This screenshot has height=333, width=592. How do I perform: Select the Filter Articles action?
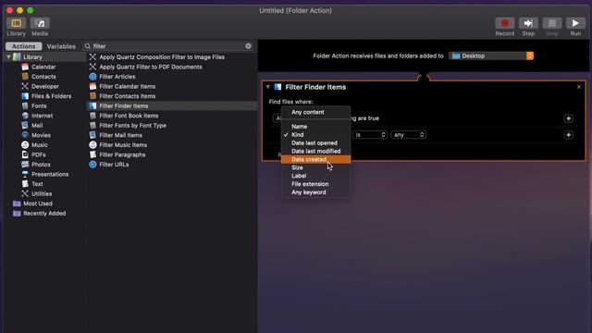(117, 77)
